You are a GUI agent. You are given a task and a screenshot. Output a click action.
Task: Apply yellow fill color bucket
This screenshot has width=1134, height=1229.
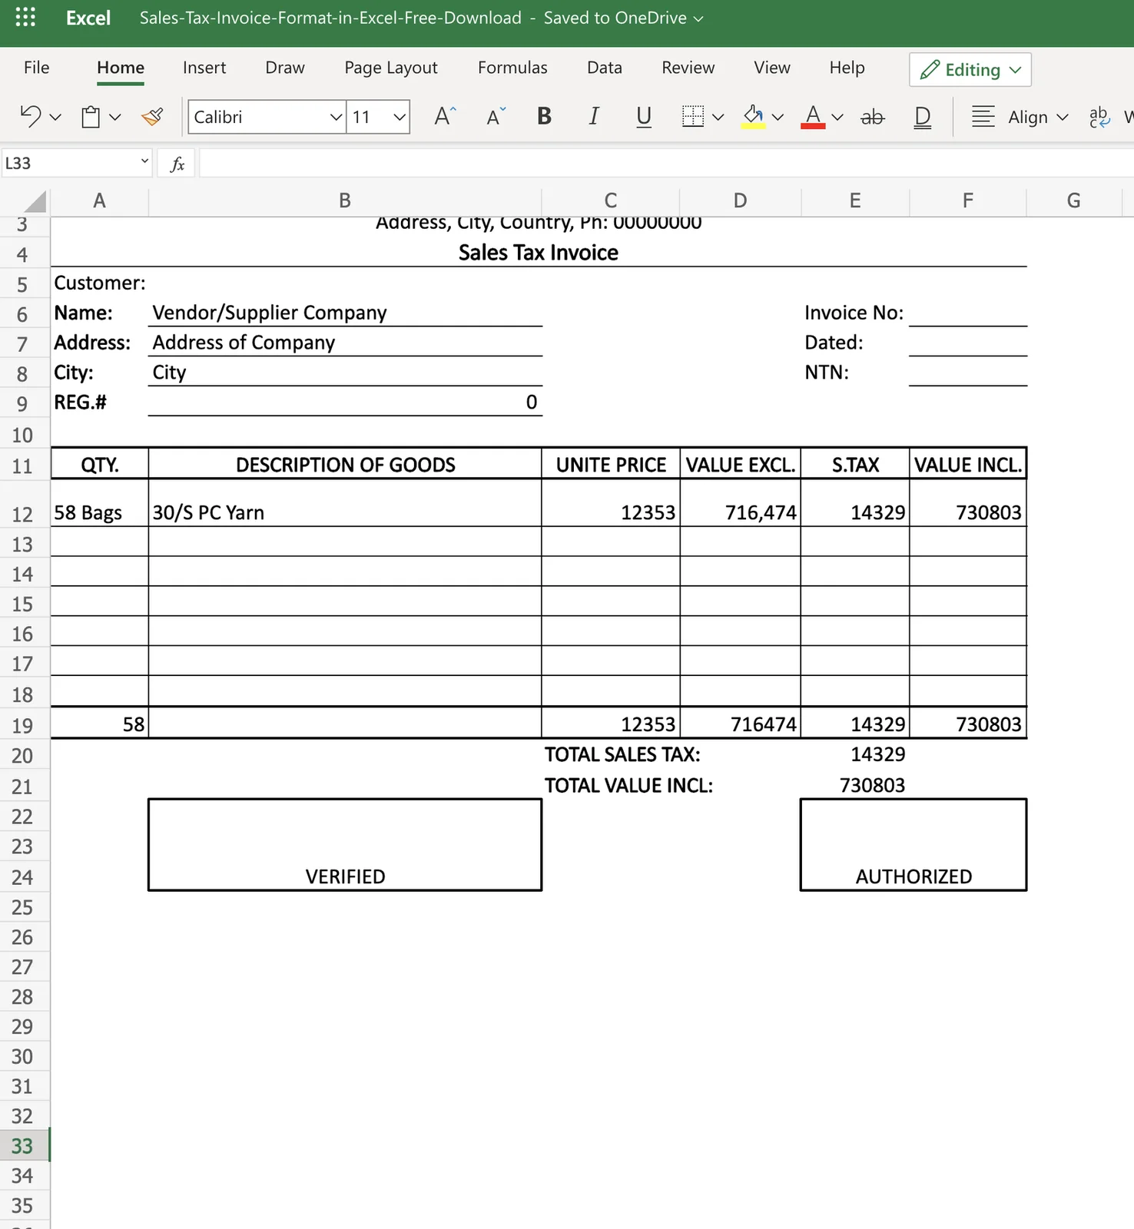[754, 117]
